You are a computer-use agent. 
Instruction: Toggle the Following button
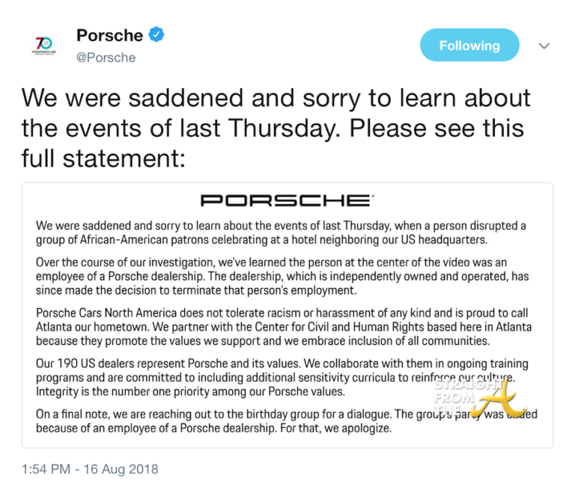click(x=469, y=46)
